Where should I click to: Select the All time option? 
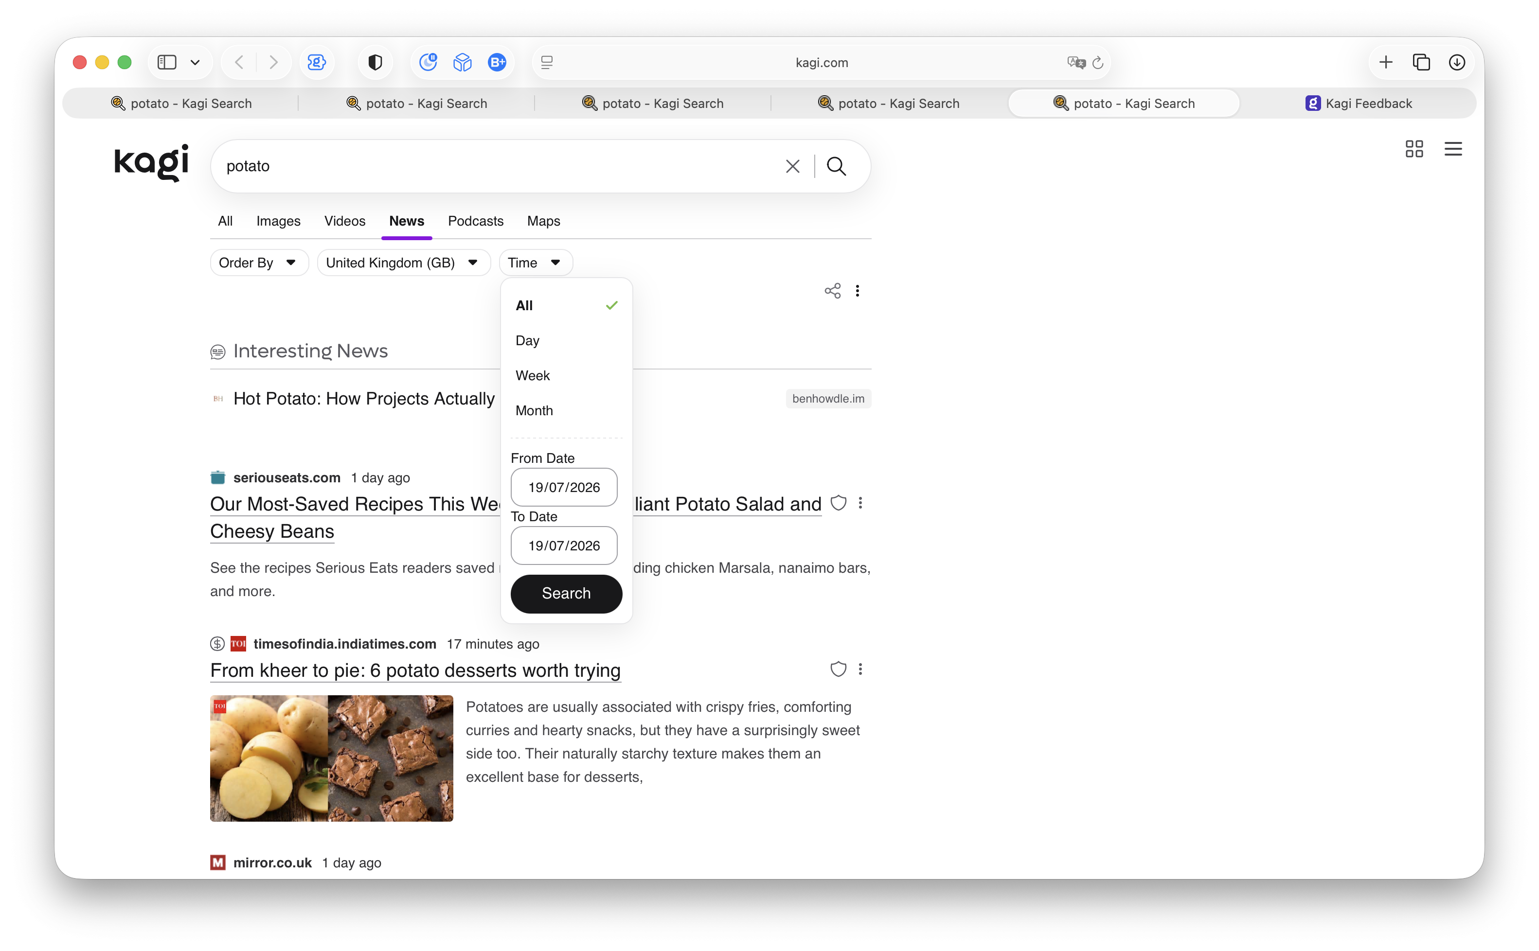click(x=566, y=306)
